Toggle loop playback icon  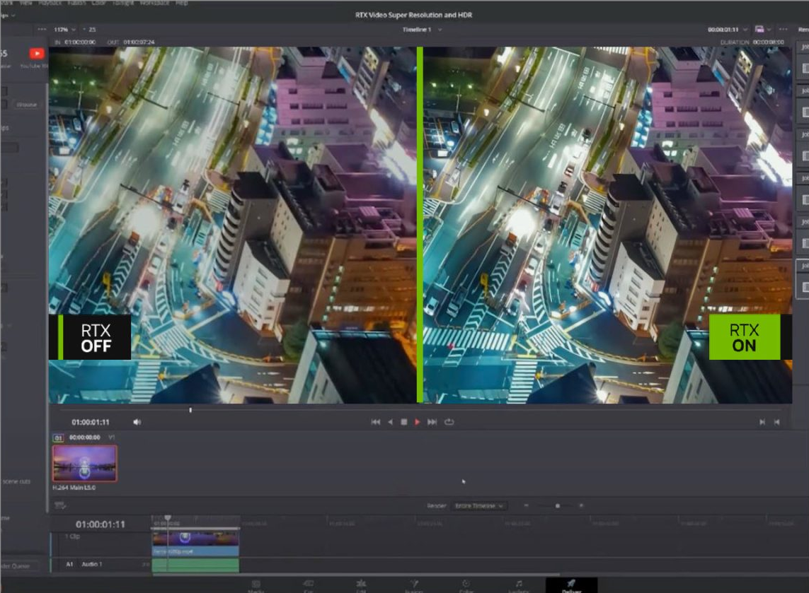coord(449,422)
